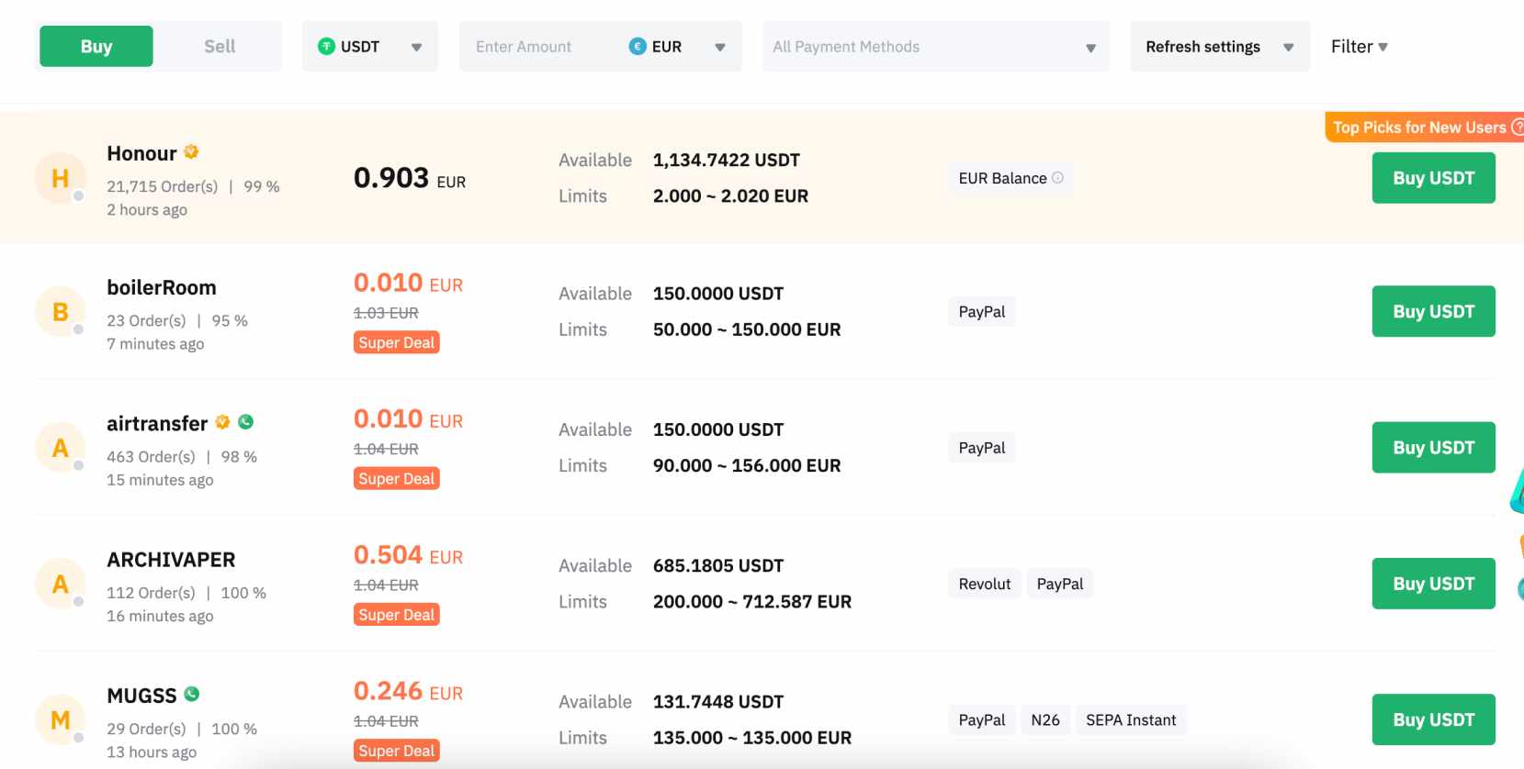The width and height of the screenshot is (1524, 769).
Task: Open the Refresh settings dropdown
Action: coord(1219,47)
